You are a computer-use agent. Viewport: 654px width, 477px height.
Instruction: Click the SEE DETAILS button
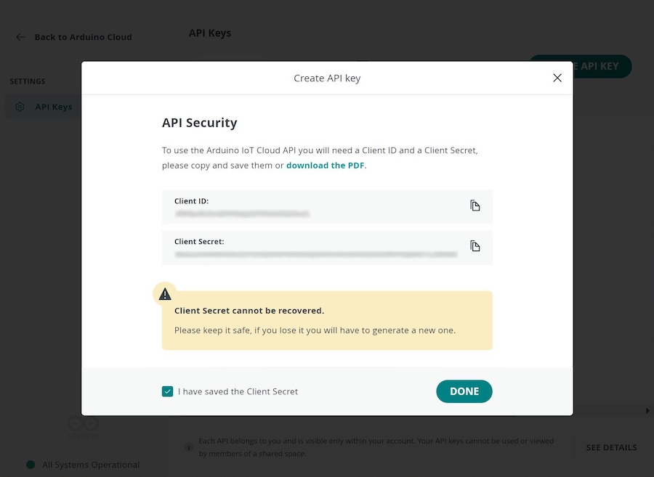pos(611,448)
